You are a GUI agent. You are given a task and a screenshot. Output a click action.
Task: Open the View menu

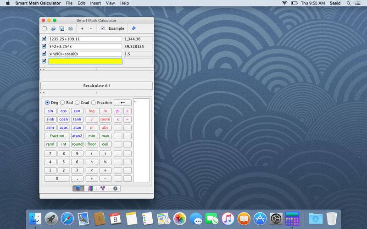(110, 3)
